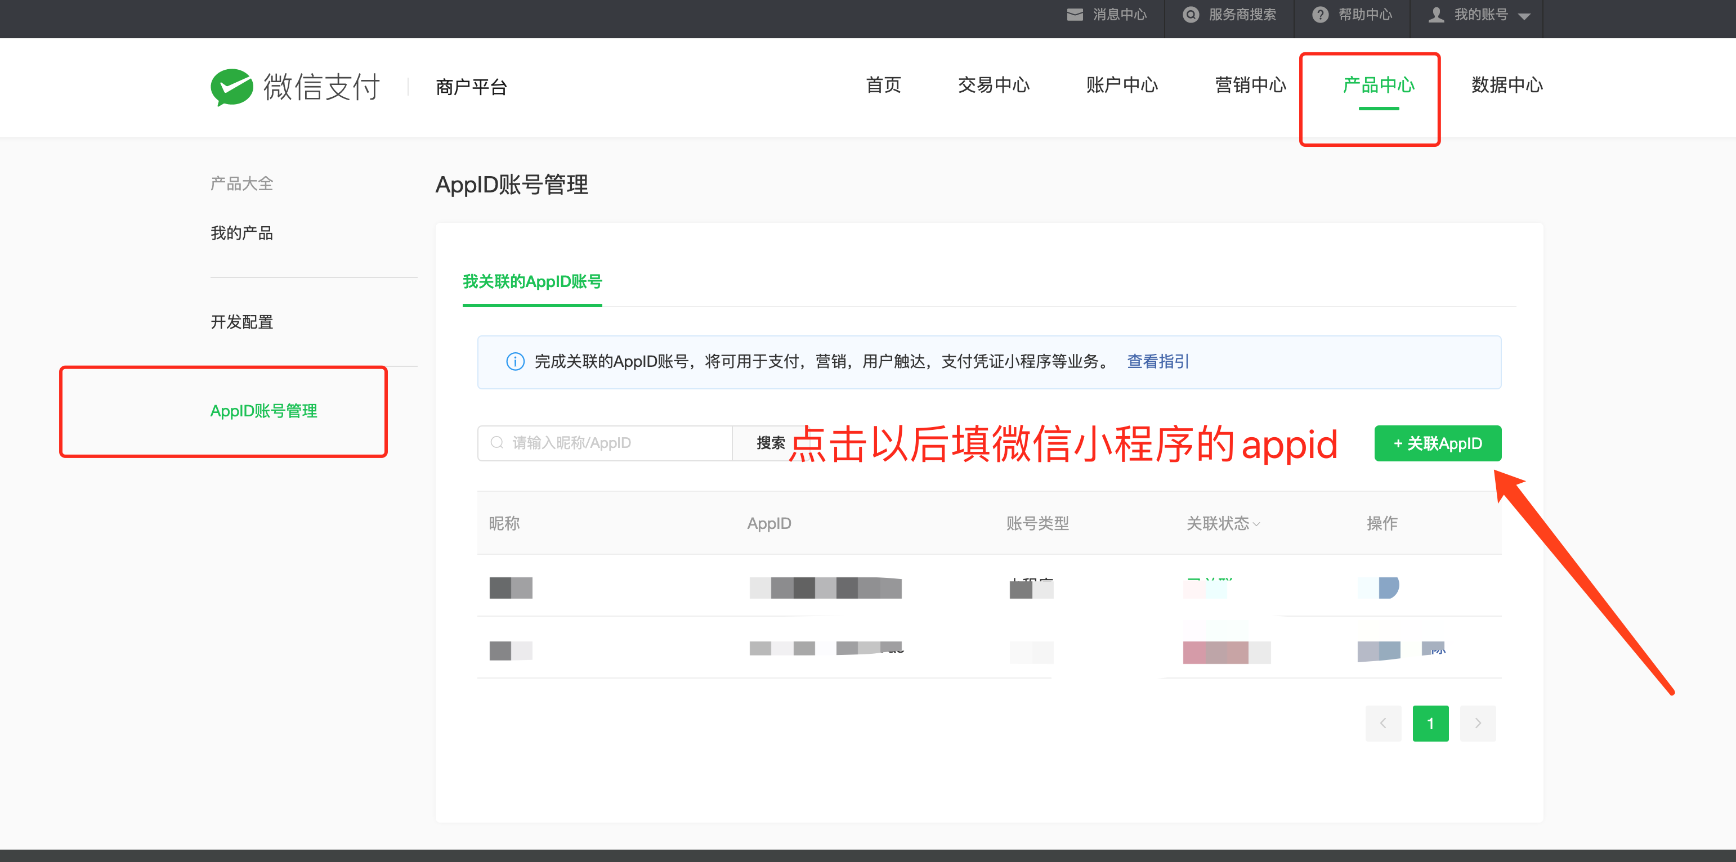Click the 服务商搜索 text link

(x=1242, y=15)
